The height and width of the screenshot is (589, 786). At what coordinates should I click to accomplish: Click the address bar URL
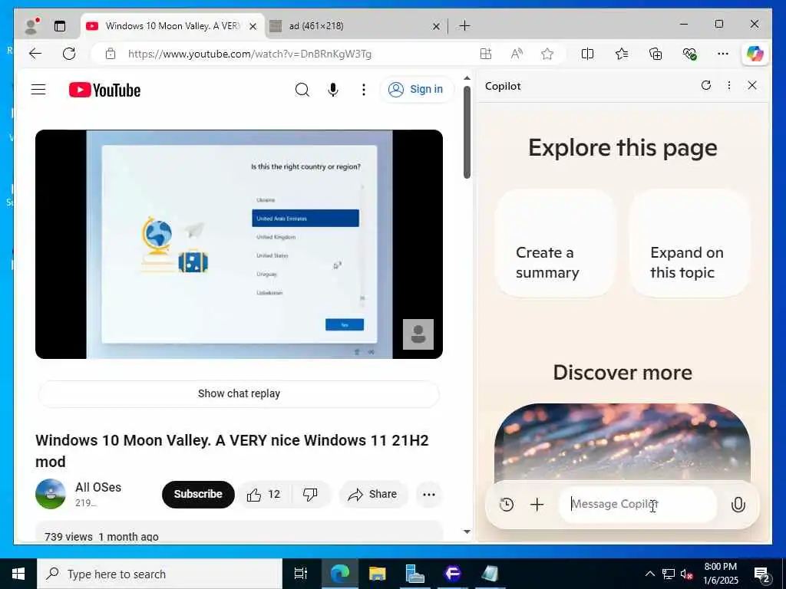pyautogui.click(x=249, y=54)
